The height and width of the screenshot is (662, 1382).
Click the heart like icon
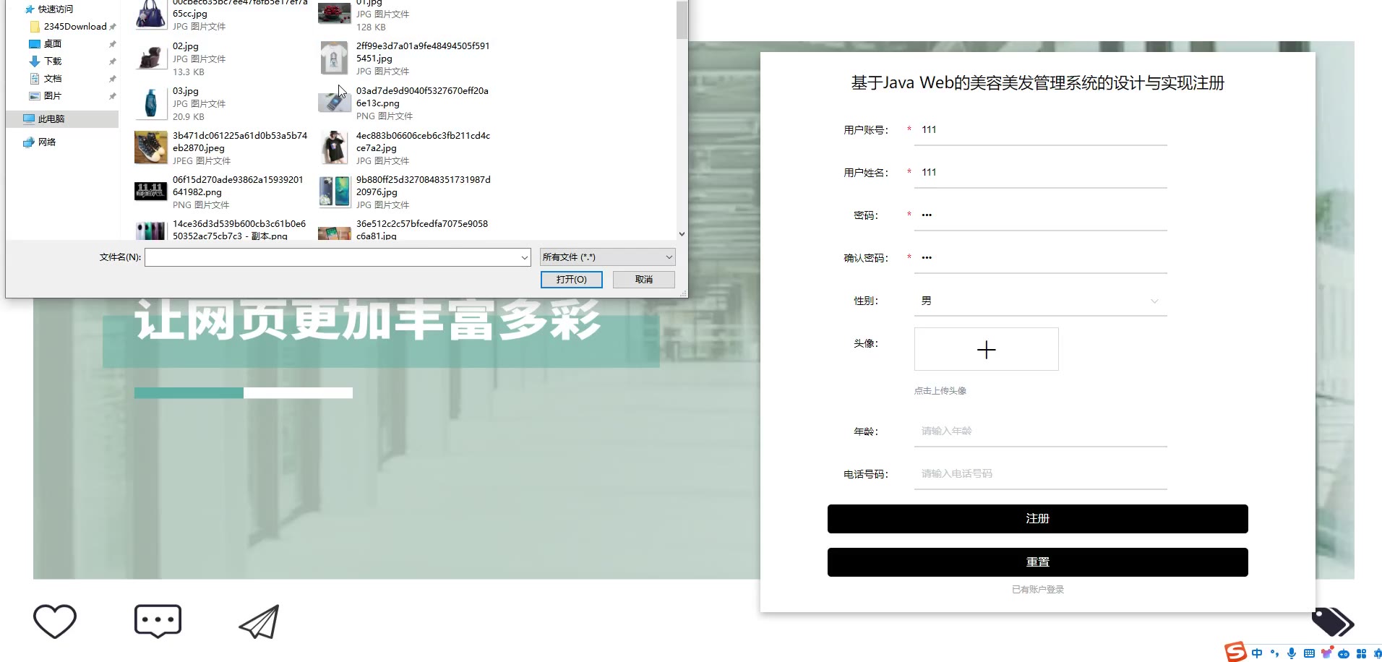(x=55, y=621)
